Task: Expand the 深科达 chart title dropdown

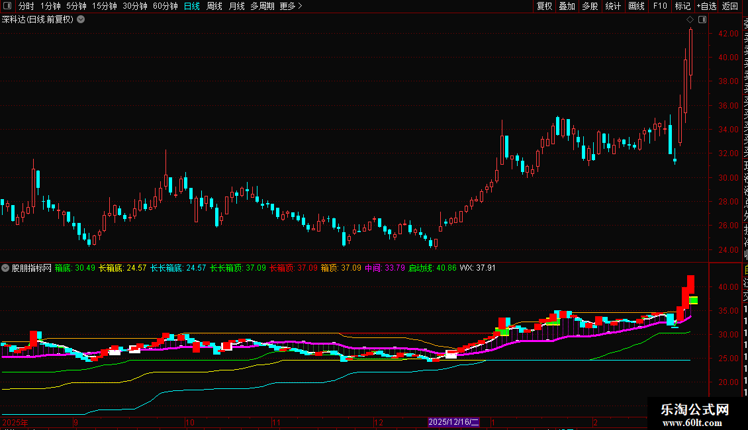Action: click(x=81, y=19)
